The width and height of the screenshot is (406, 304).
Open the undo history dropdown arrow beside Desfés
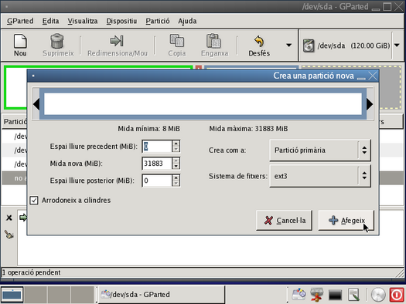(x=288, y=46)
